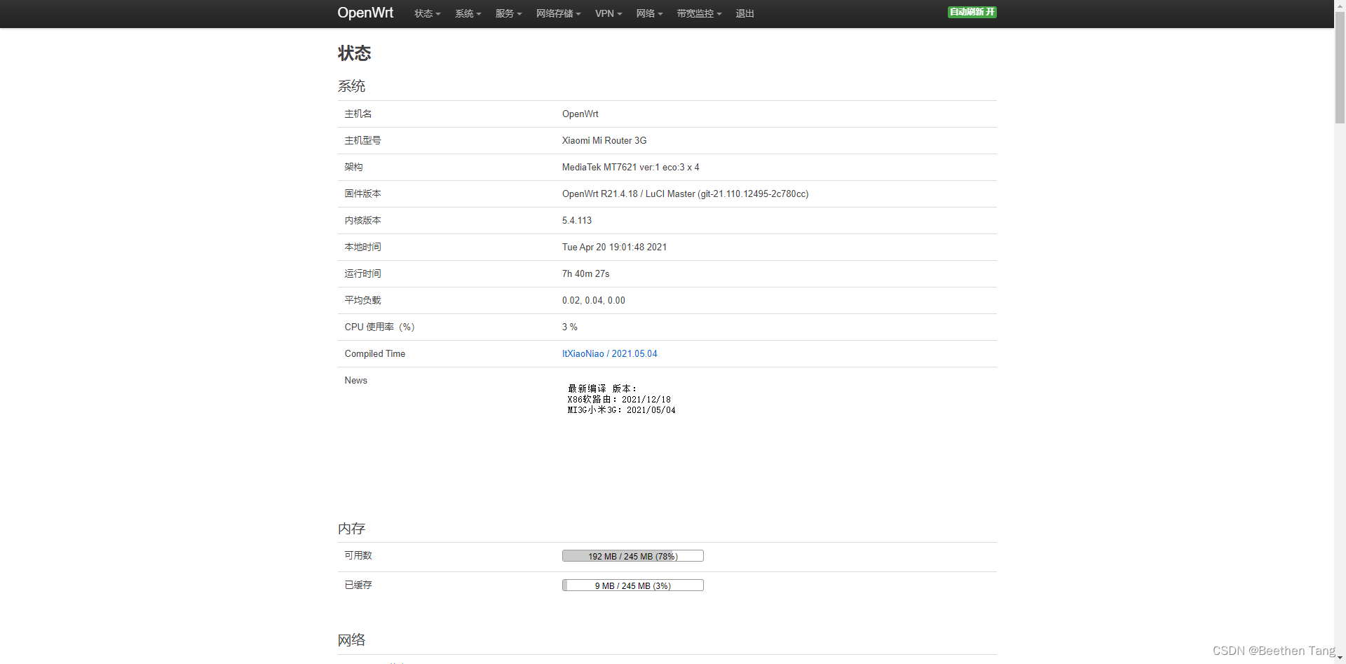Click the Xiaomi Mi Router 3G value
Screen dimensions: 1346x664
click(604, 140)
